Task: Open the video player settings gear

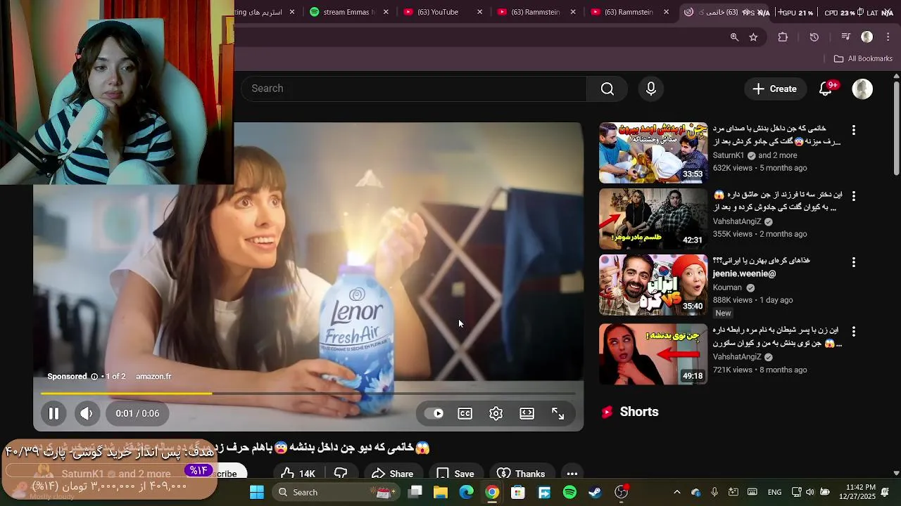Action: point(496,413)
